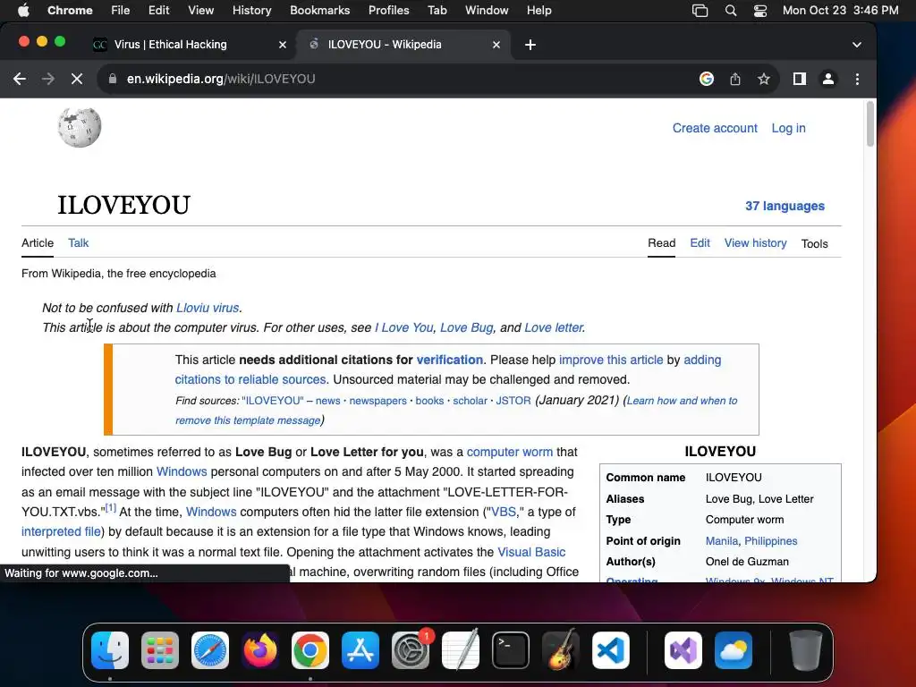Open the History menu
The image size is (916, 687).
tap(251, 11)
